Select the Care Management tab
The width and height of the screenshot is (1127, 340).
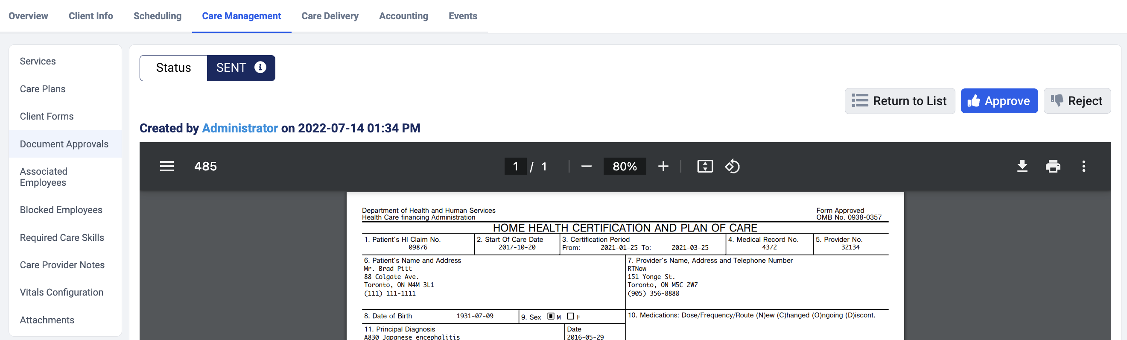click(x=242, y=16)
